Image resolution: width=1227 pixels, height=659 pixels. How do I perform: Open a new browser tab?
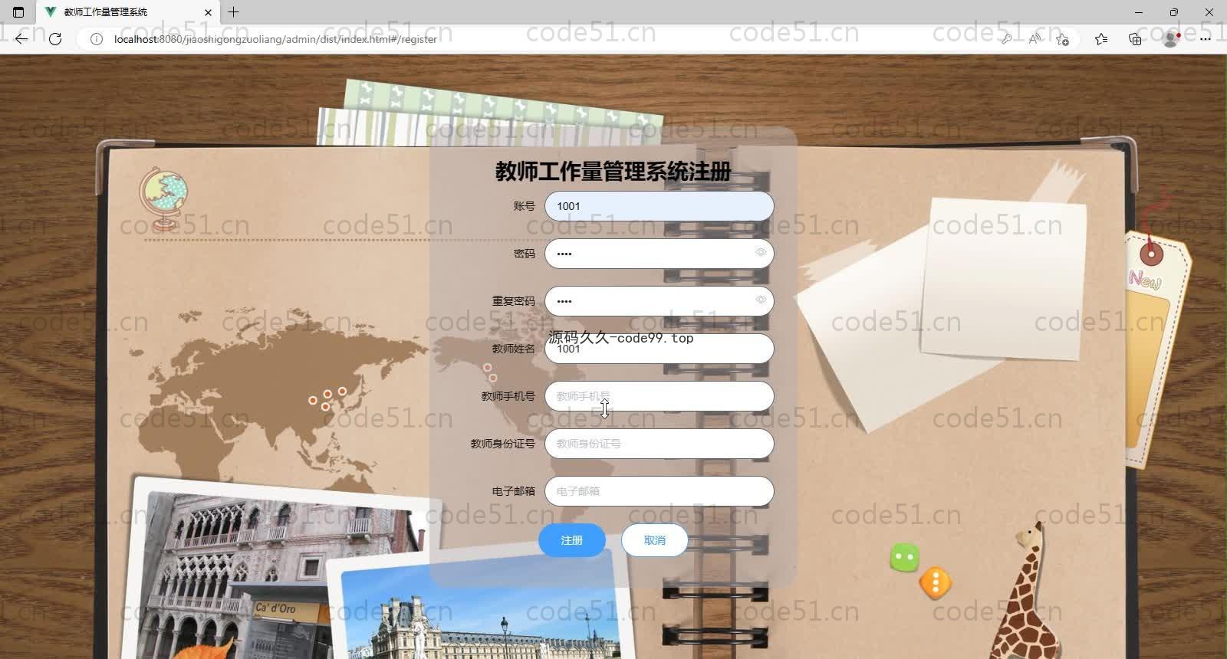click(234, 12)
